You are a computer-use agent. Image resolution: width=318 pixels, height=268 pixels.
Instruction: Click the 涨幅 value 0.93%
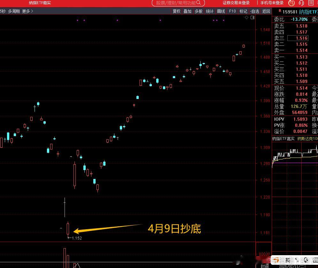[301, 100]
